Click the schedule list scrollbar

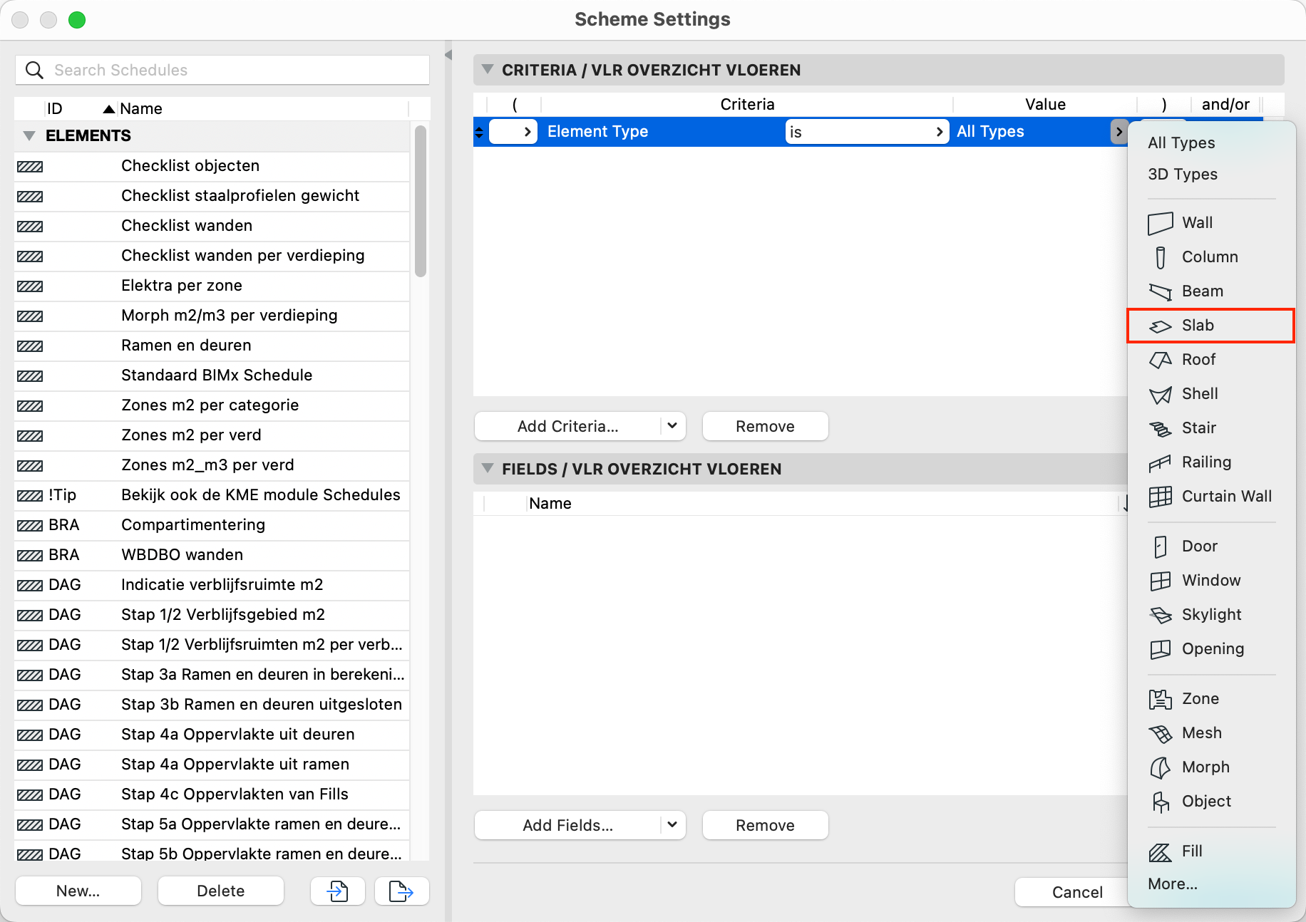(421, 201)
